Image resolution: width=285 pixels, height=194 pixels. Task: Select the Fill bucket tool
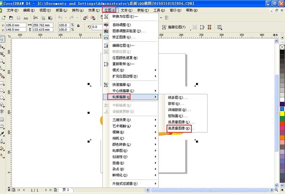pos(2,149)
